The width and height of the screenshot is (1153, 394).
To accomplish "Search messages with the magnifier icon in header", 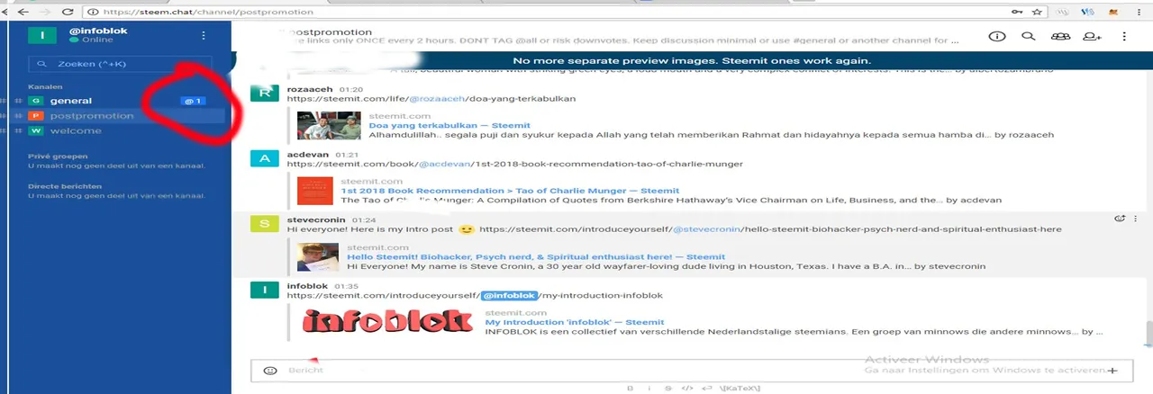I will point(1028,36).
